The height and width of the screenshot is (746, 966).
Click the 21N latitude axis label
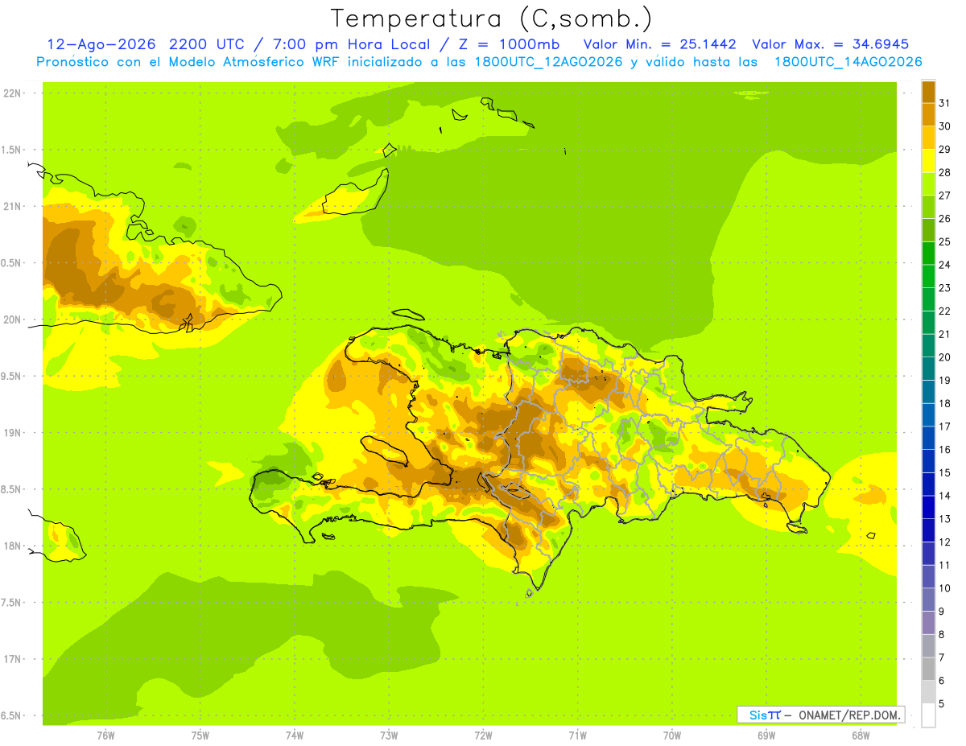coord(13,206)
